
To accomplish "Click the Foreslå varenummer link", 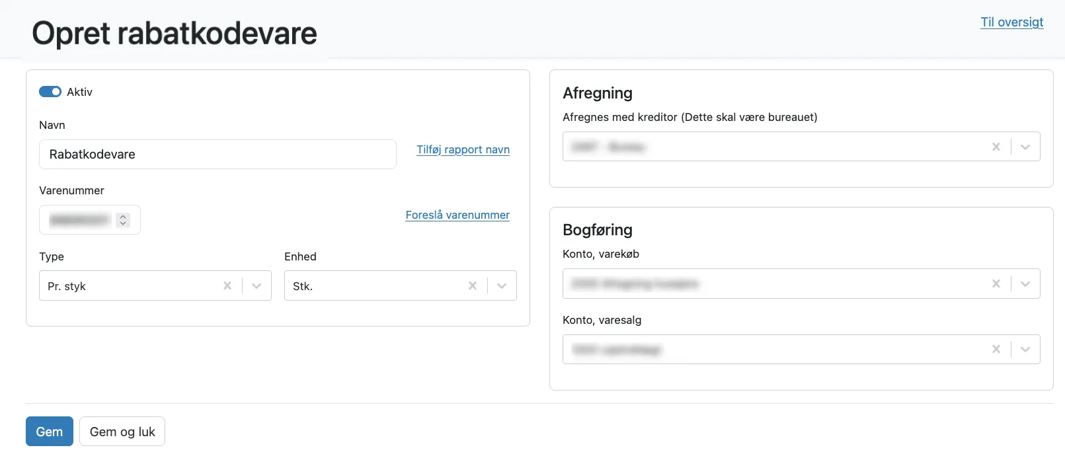I will click(457, 215).
